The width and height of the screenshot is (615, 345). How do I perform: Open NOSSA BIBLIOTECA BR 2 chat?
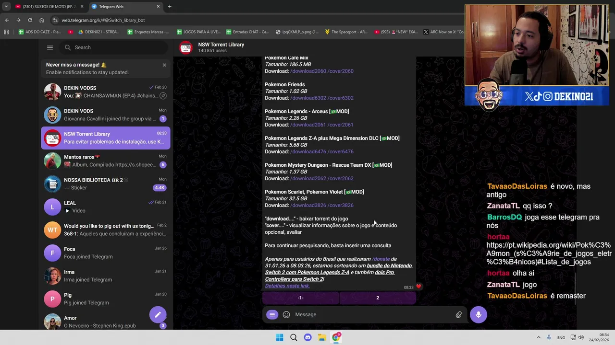pyautogui.click(x=106, y=184)
